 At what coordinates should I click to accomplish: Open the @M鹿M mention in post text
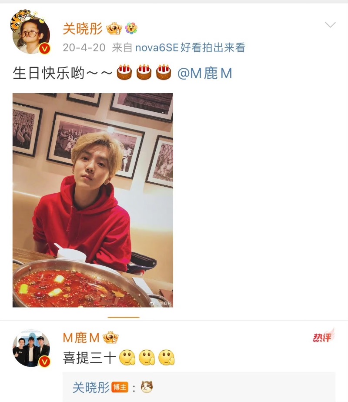pyautogui.click(x=204, y=73)
